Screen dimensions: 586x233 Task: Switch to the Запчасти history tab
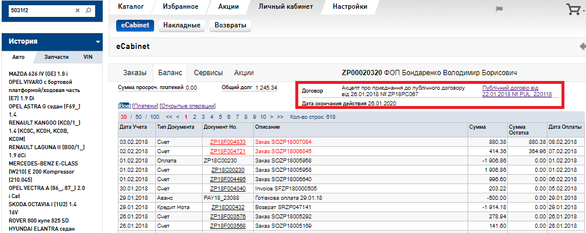tap(57, 57)
